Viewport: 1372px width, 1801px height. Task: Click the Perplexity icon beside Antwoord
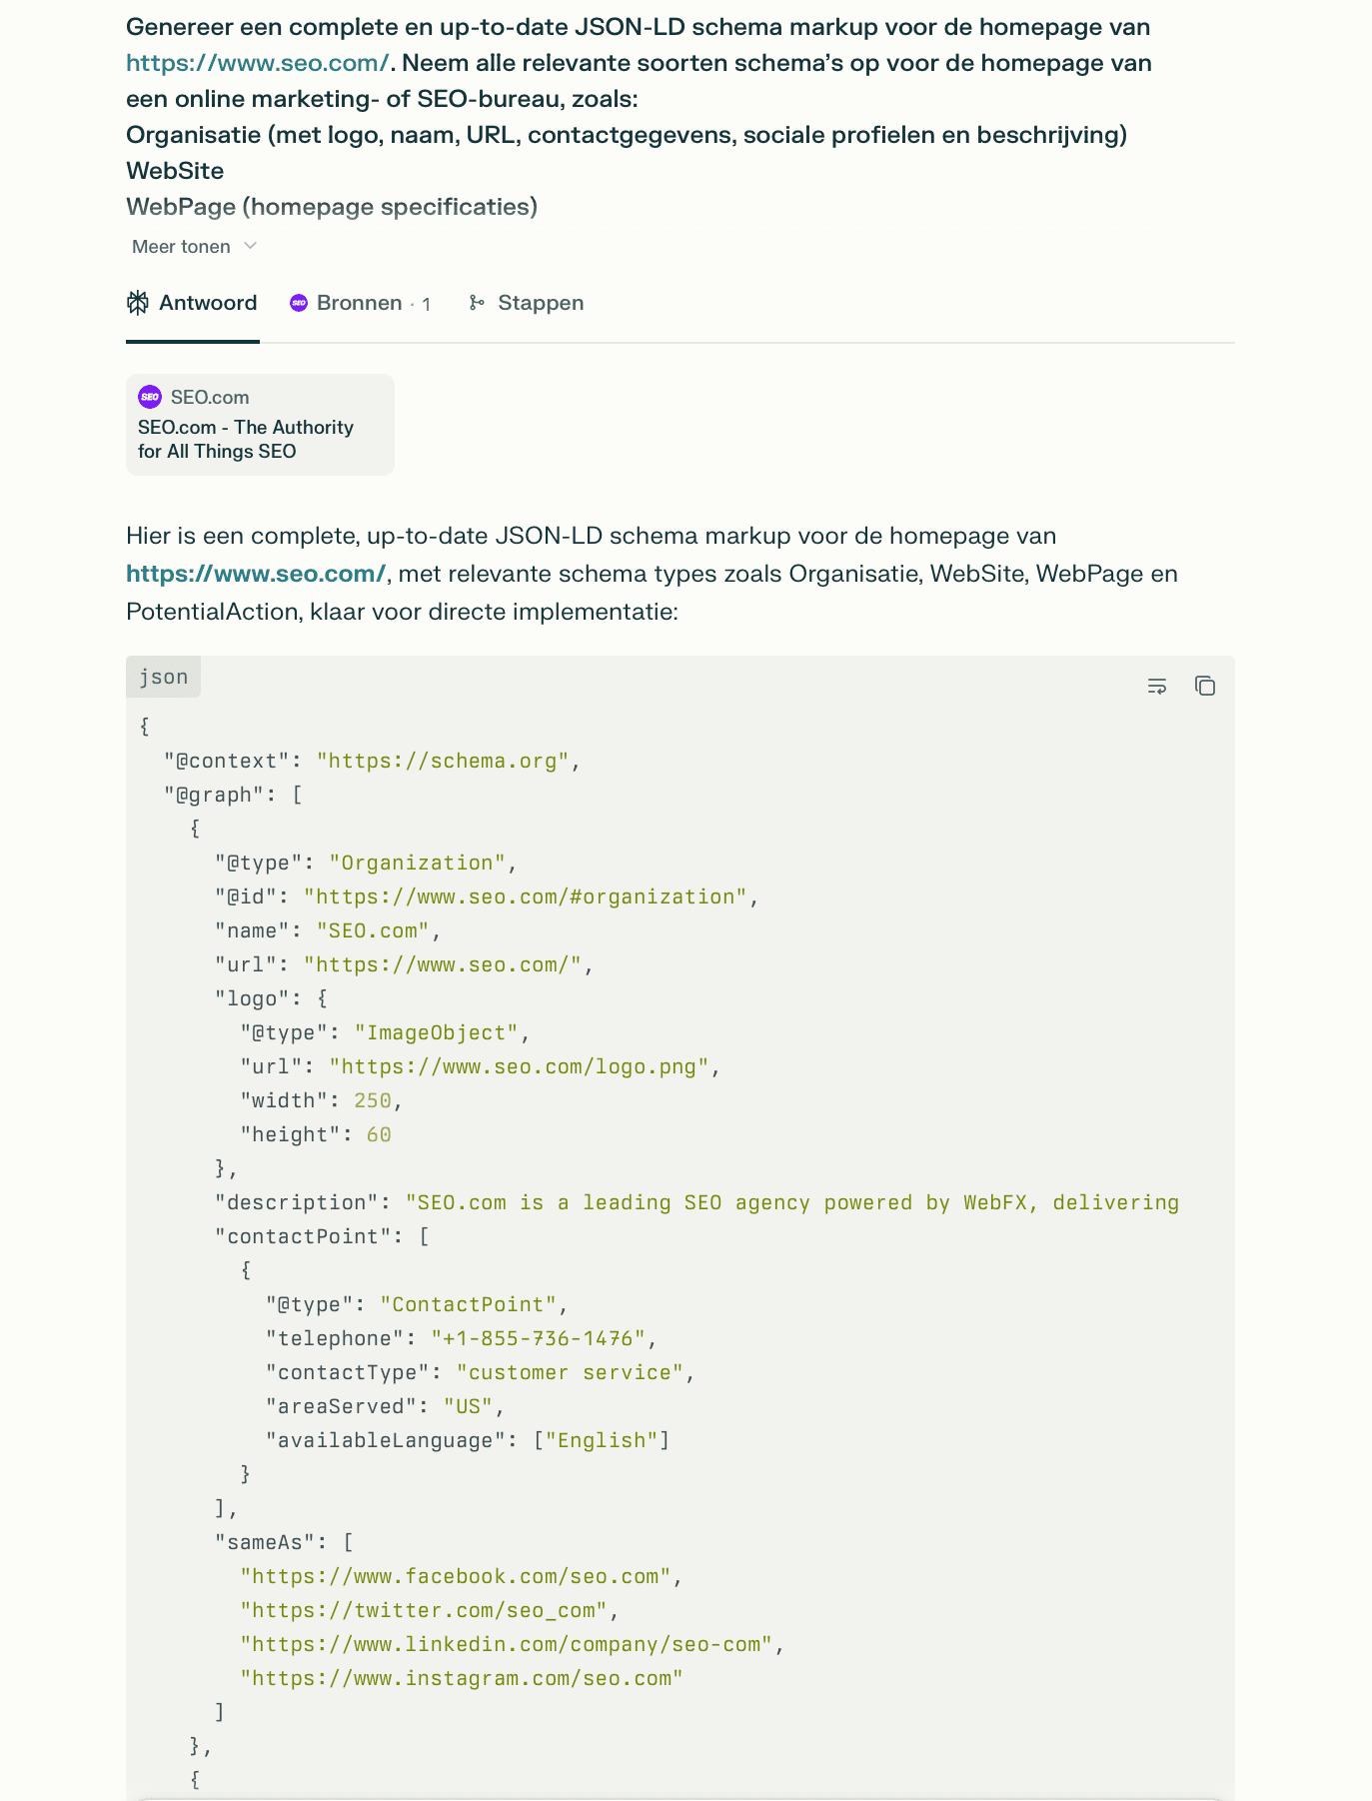[x=138, y=303]
